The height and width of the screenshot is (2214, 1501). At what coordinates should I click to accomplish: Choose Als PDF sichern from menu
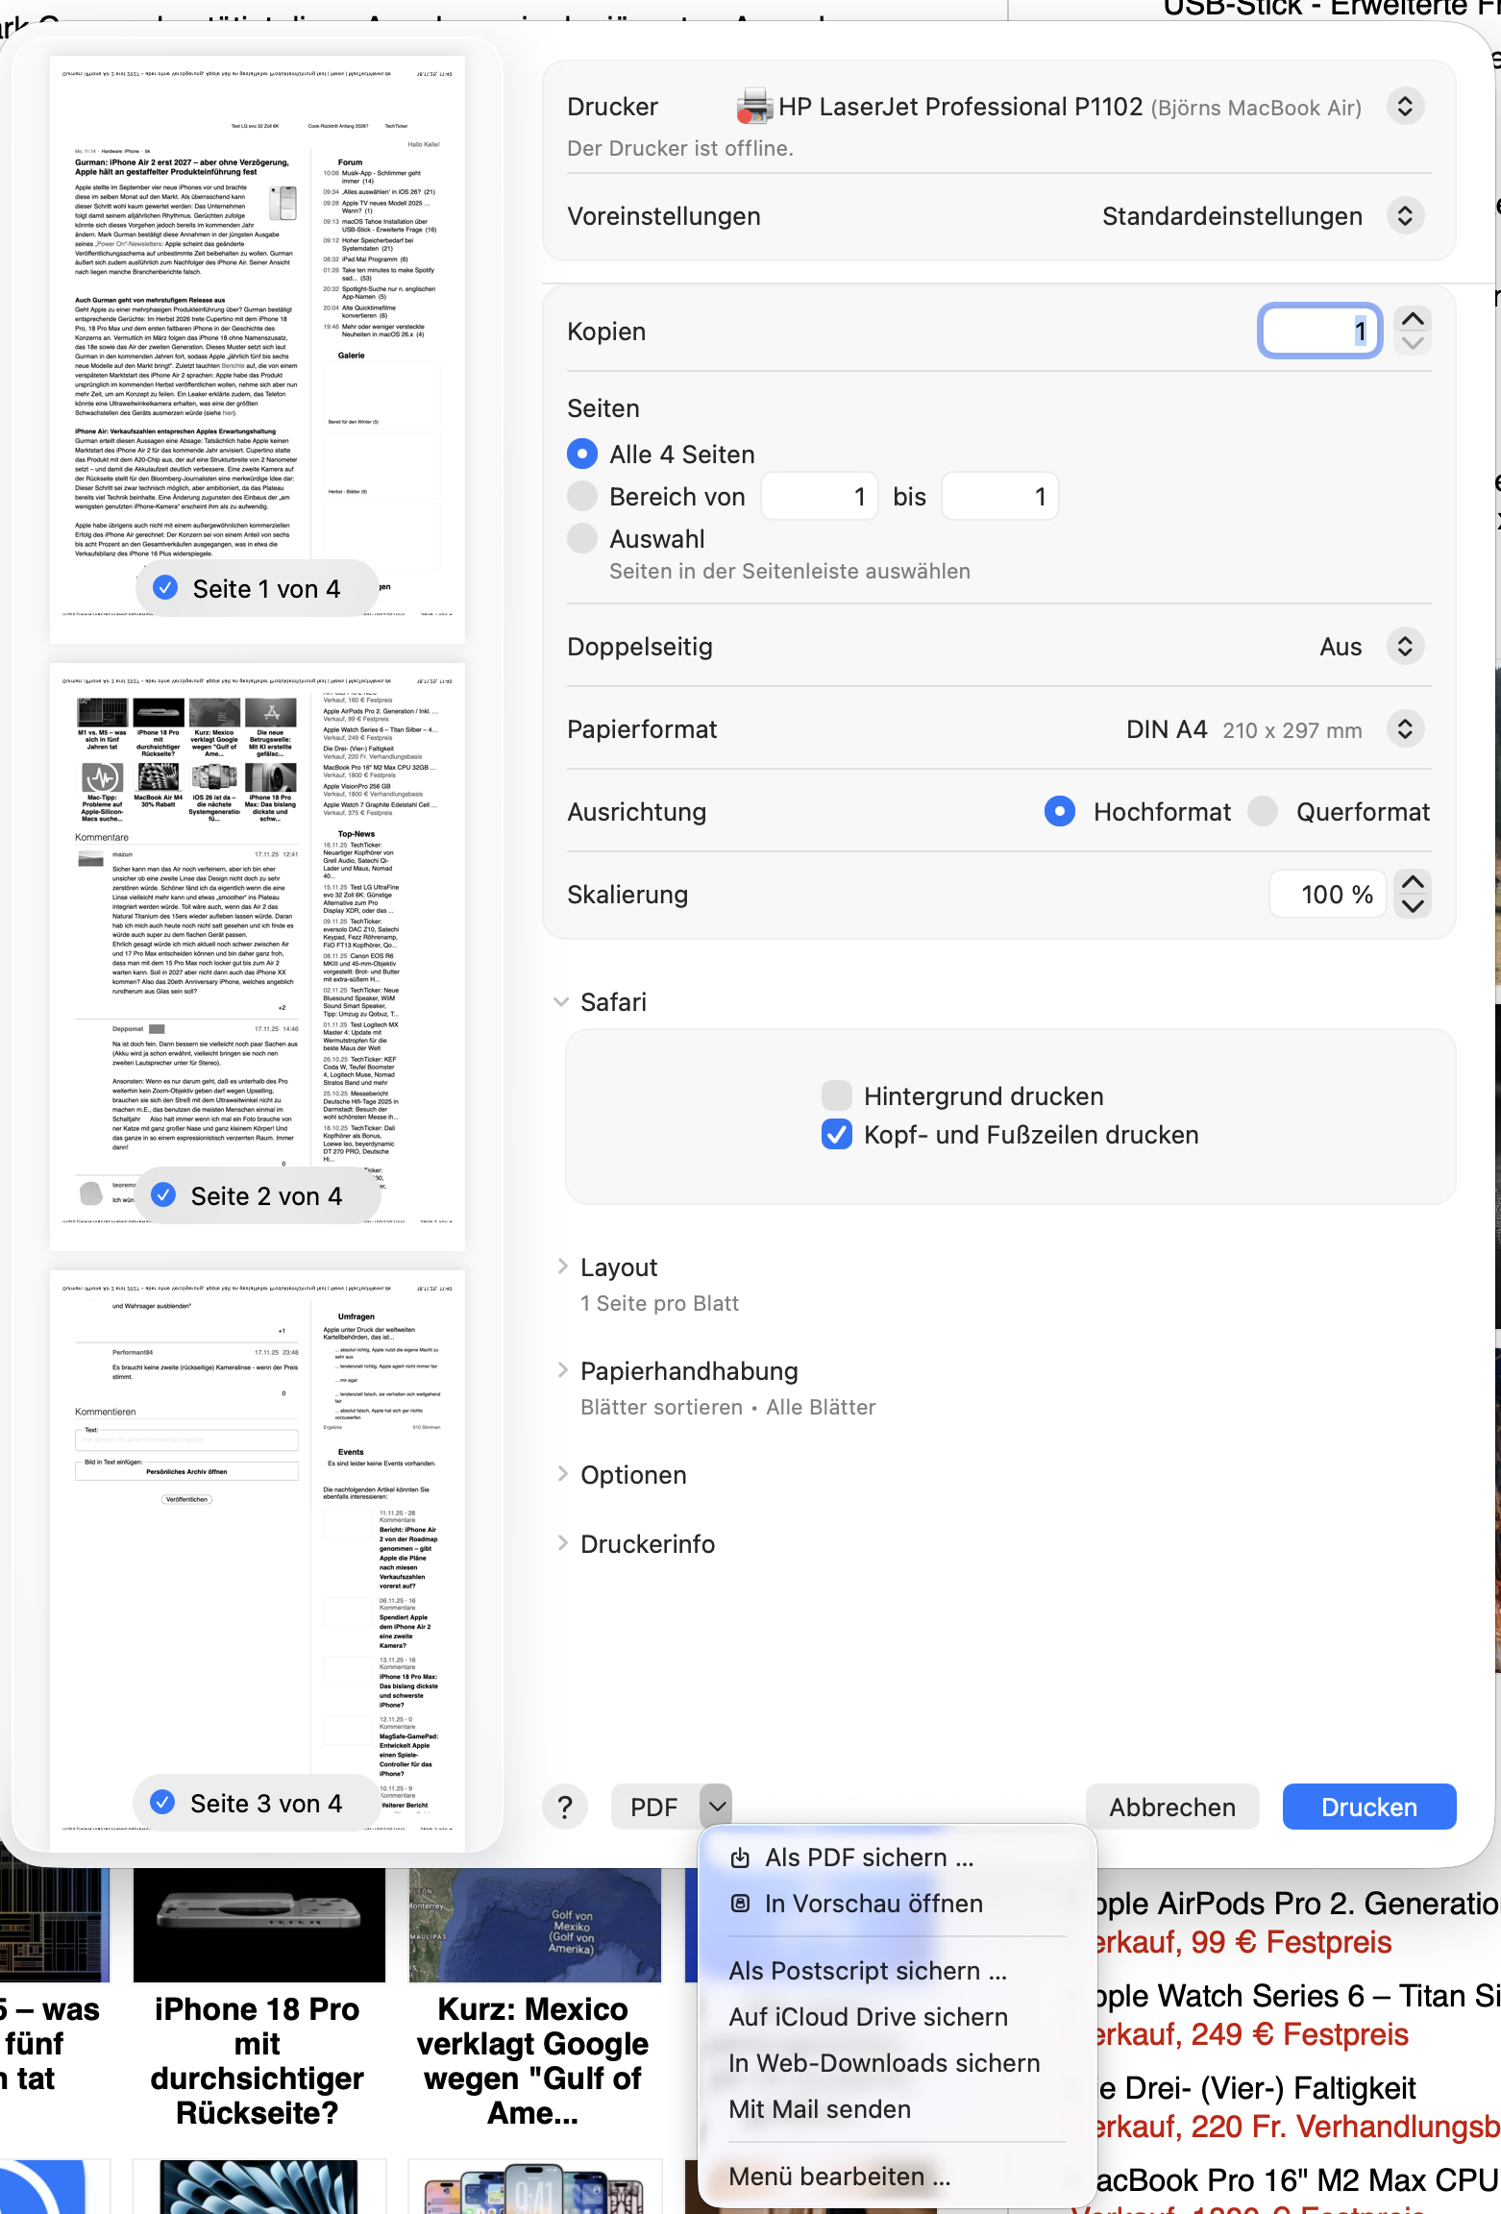[869, 1857]
